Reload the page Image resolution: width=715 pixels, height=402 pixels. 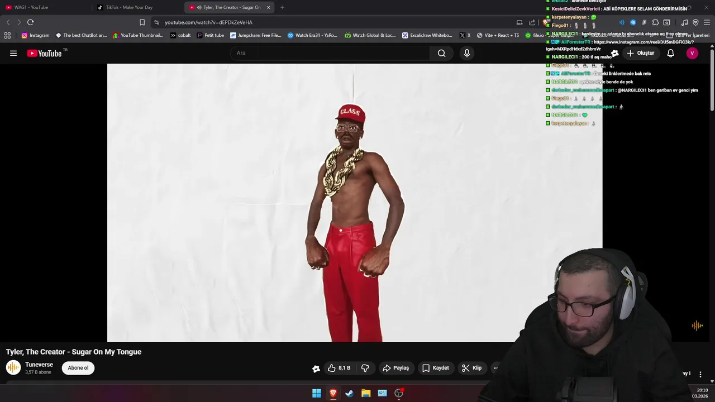click(x=31, y=22)
